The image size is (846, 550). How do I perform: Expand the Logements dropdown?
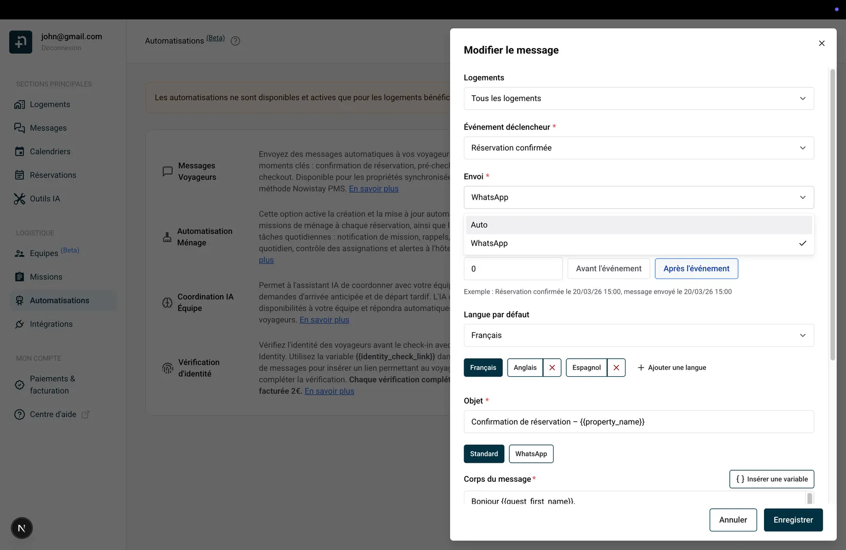(x=639, y=98)
